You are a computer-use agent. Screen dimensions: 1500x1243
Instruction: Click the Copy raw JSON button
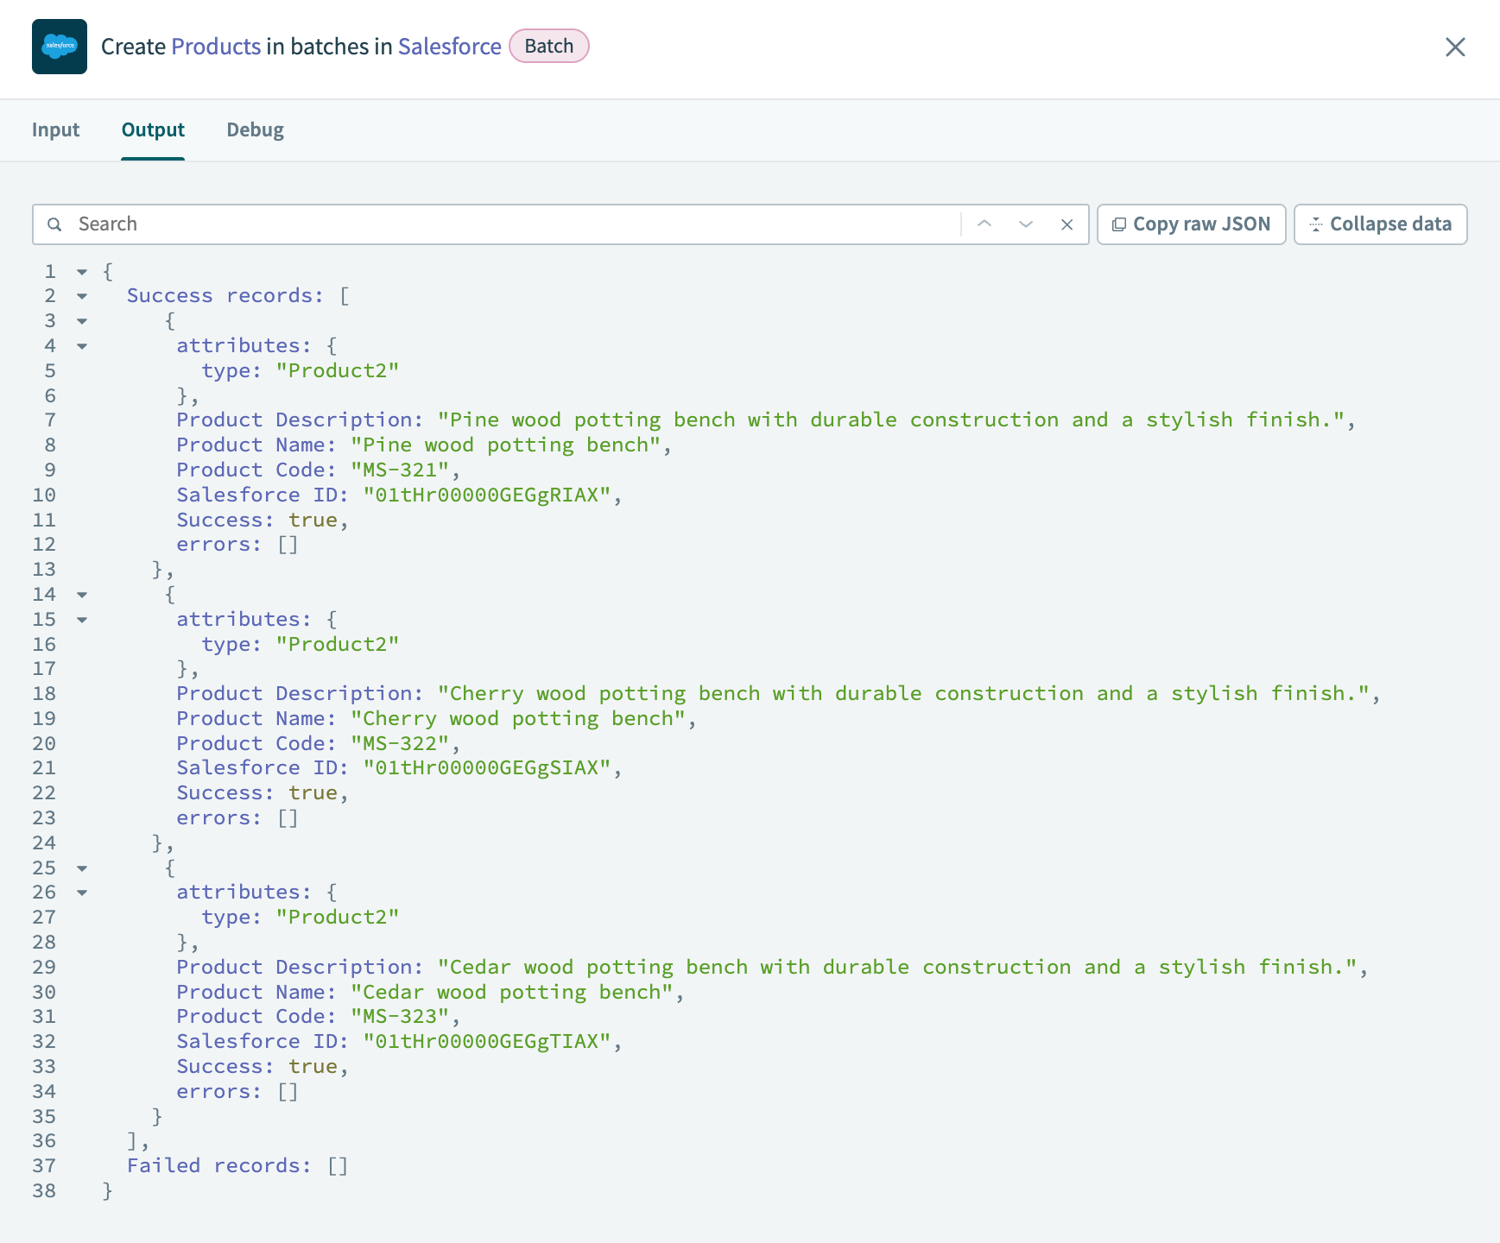pyautogui.click(x=1192, y=224)
